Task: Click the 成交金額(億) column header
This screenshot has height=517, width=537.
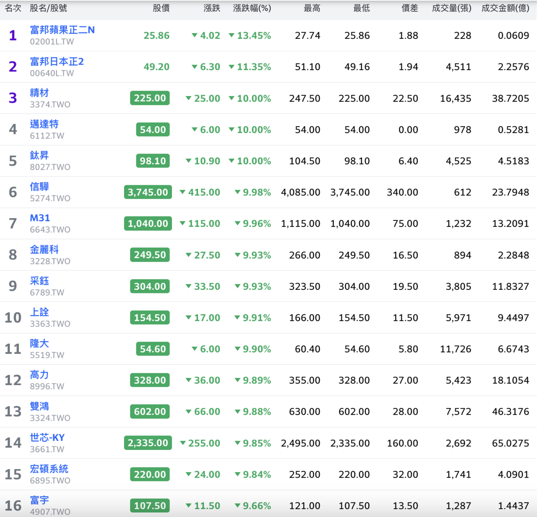Action: pyautogui.click(x=505, y=8)
